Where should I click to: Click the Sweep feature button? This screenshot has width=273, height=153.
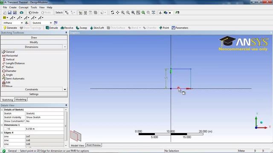81,28
